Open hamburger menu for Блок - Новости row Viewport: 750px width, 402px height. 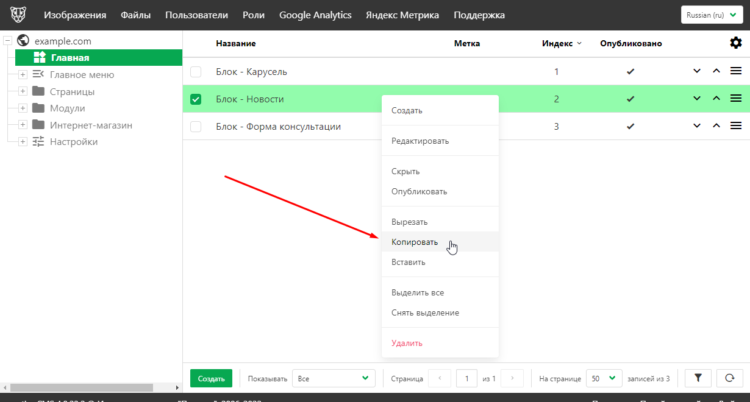click(x=736, y=99)
